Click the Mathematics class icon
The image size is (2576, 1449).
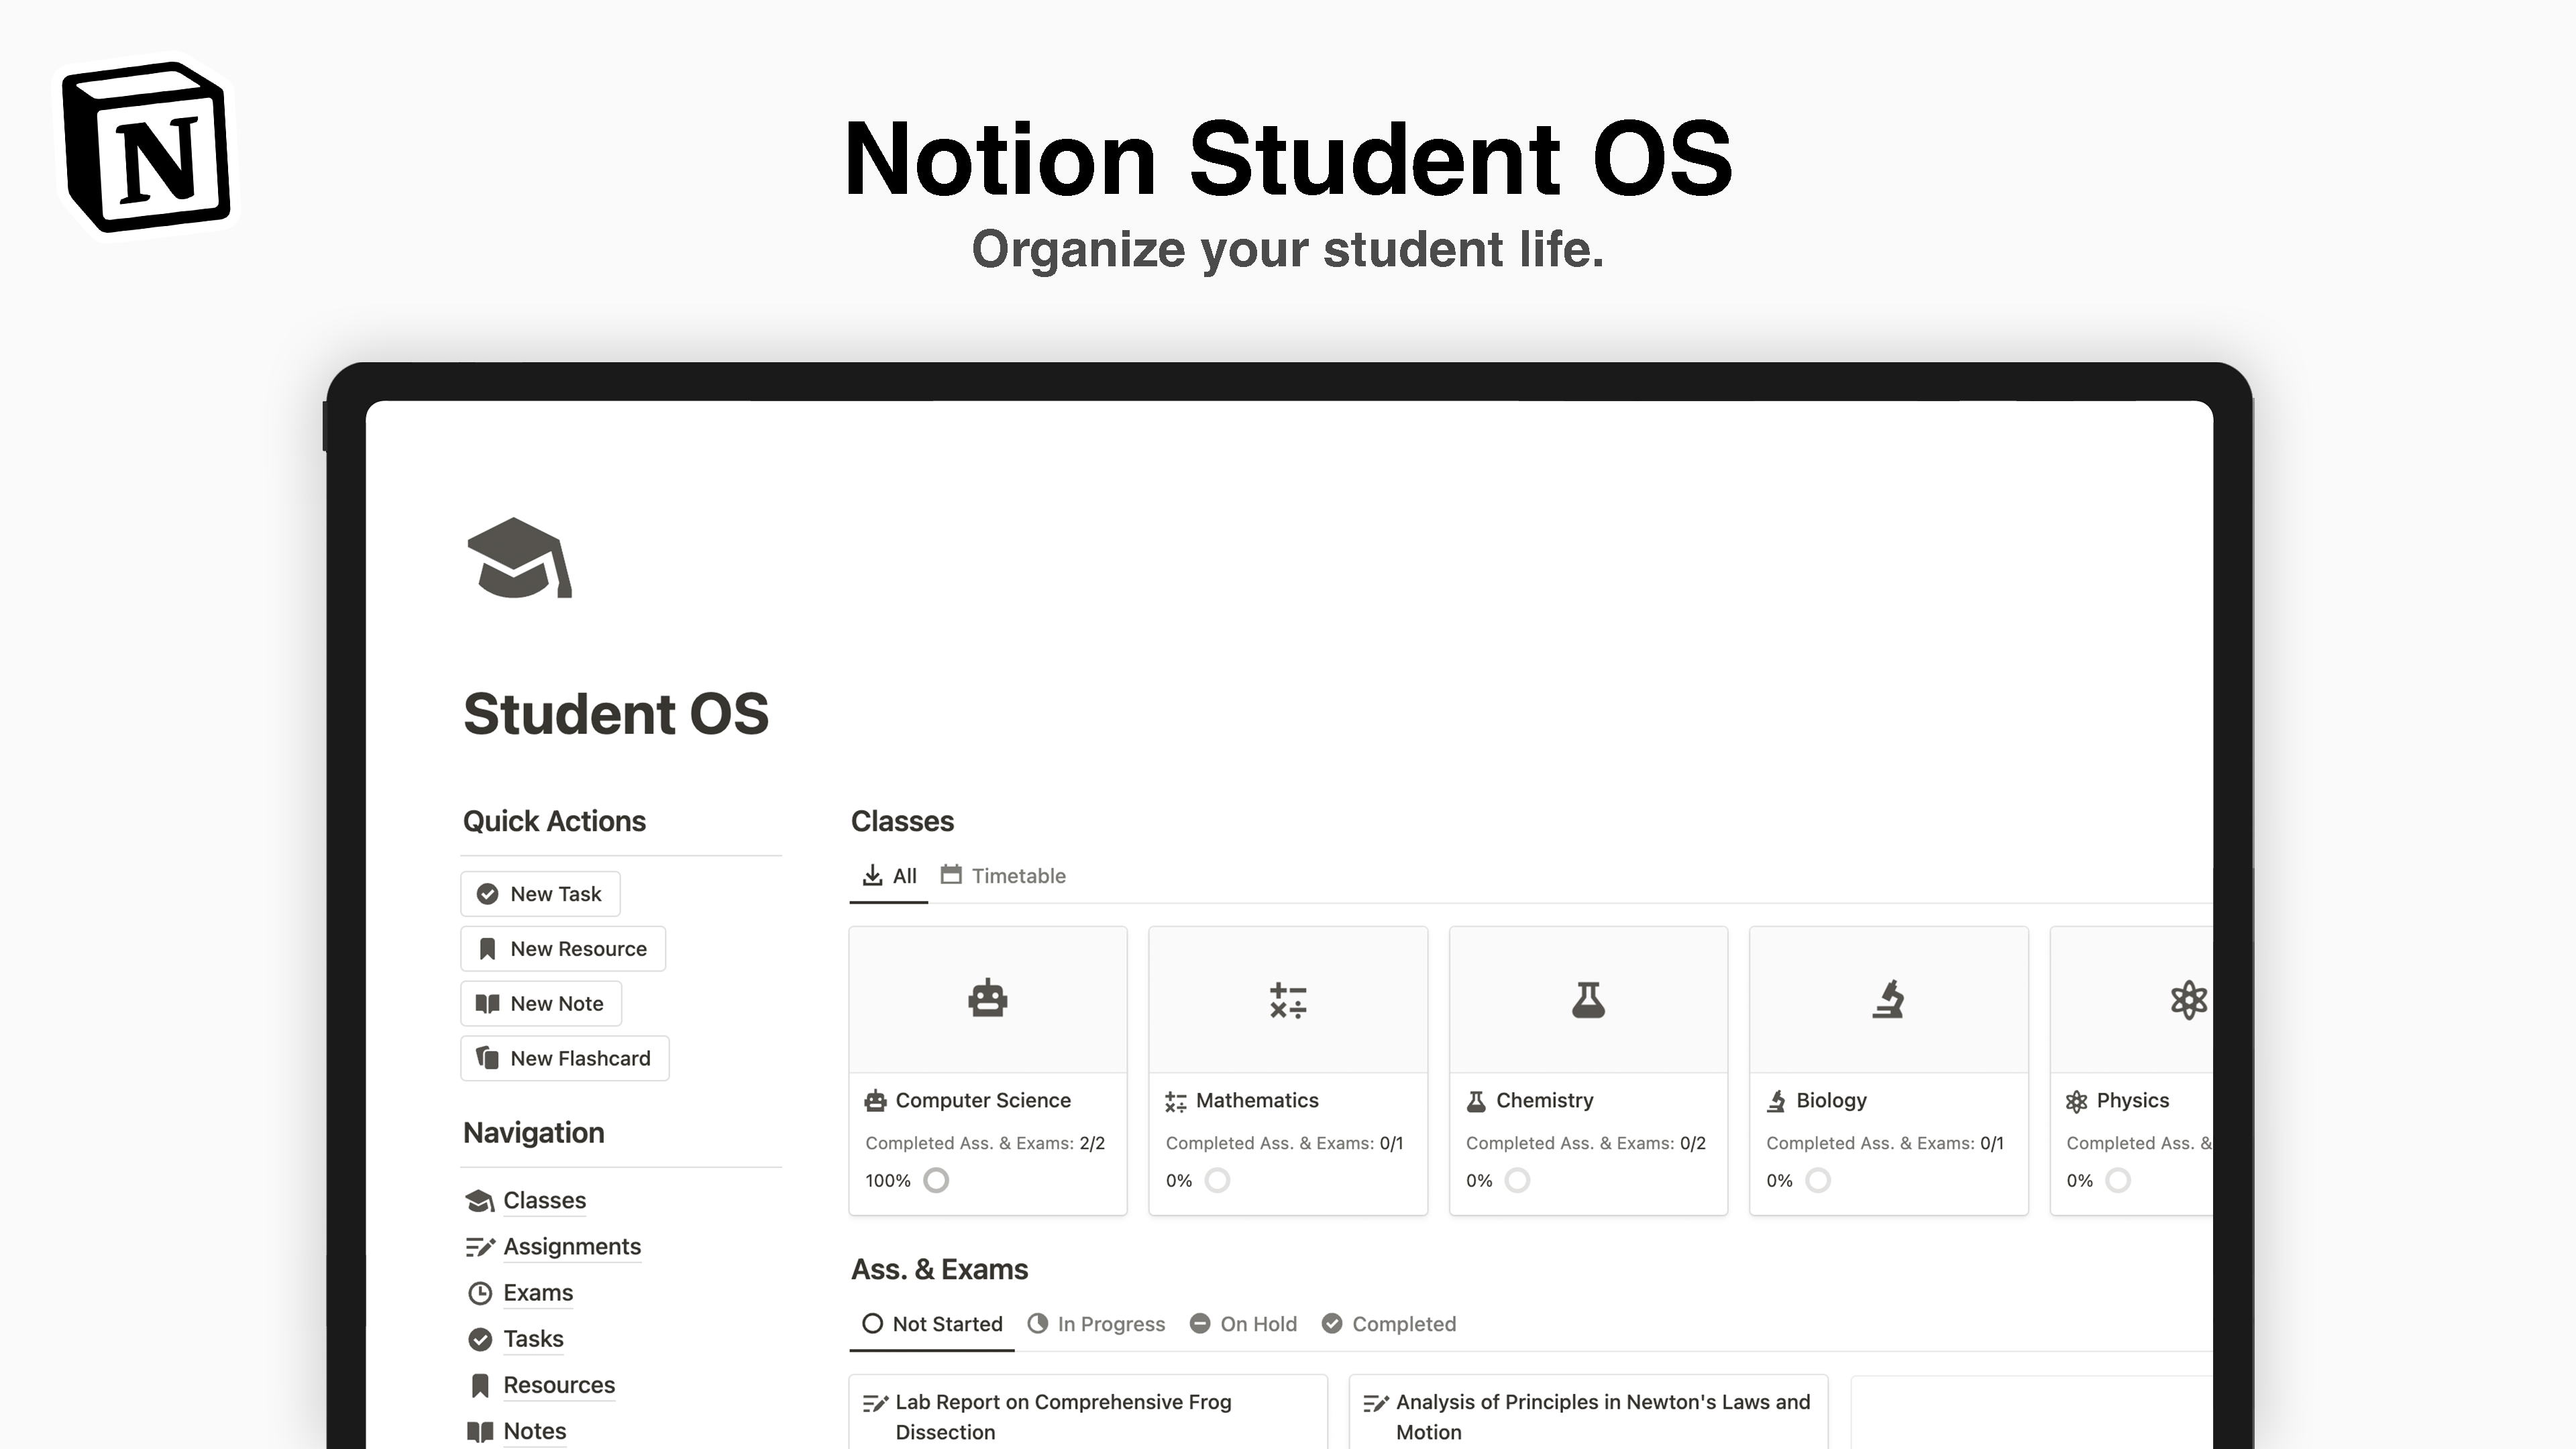1287,998
